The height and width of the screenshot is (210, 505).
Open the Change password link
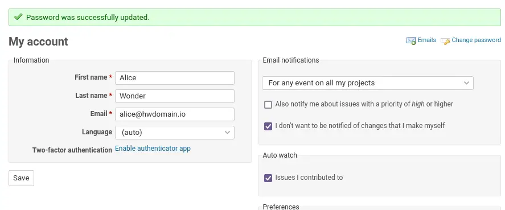pyautogui.click(x=476, y=40)
